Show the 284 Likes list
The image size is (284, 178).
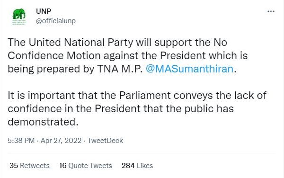pyautogui.click(x=137, y=166)
